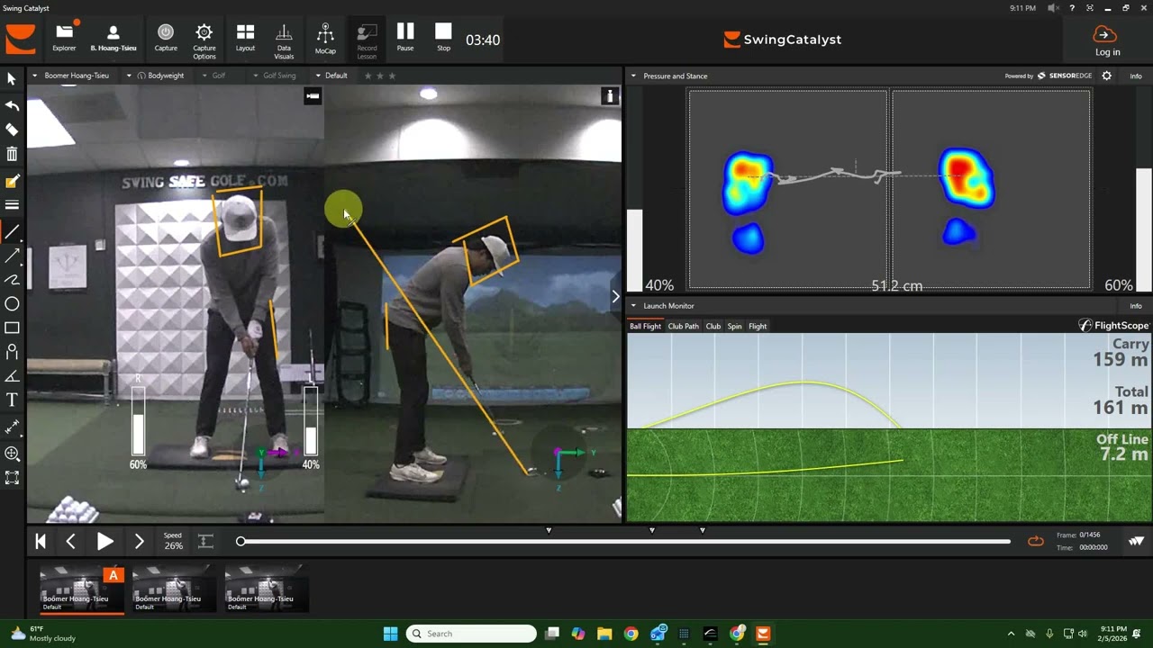Screen dimensions: 1153x648
Task: Open the Explorer folder
Action: [x=64, y=39]
